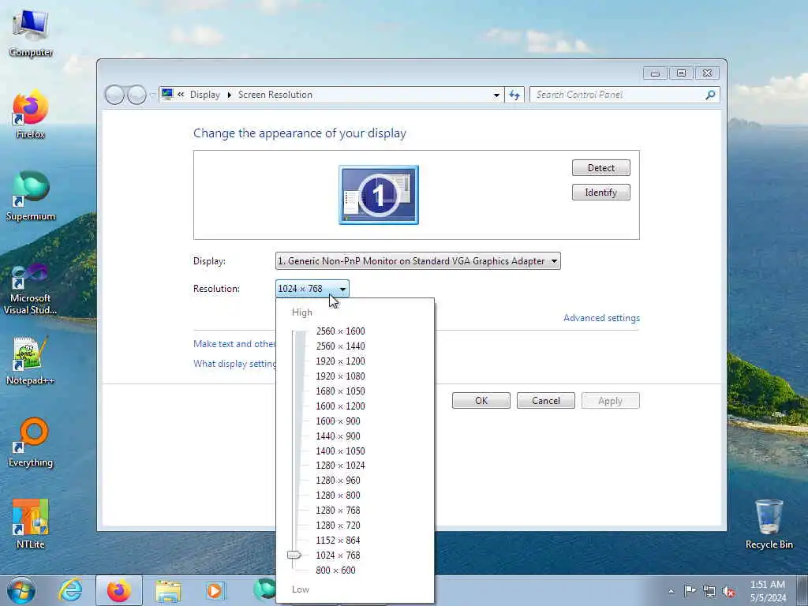Click the Detect button
The width and height of the screenshot is (808, 606).
click(x=600, y=168)
